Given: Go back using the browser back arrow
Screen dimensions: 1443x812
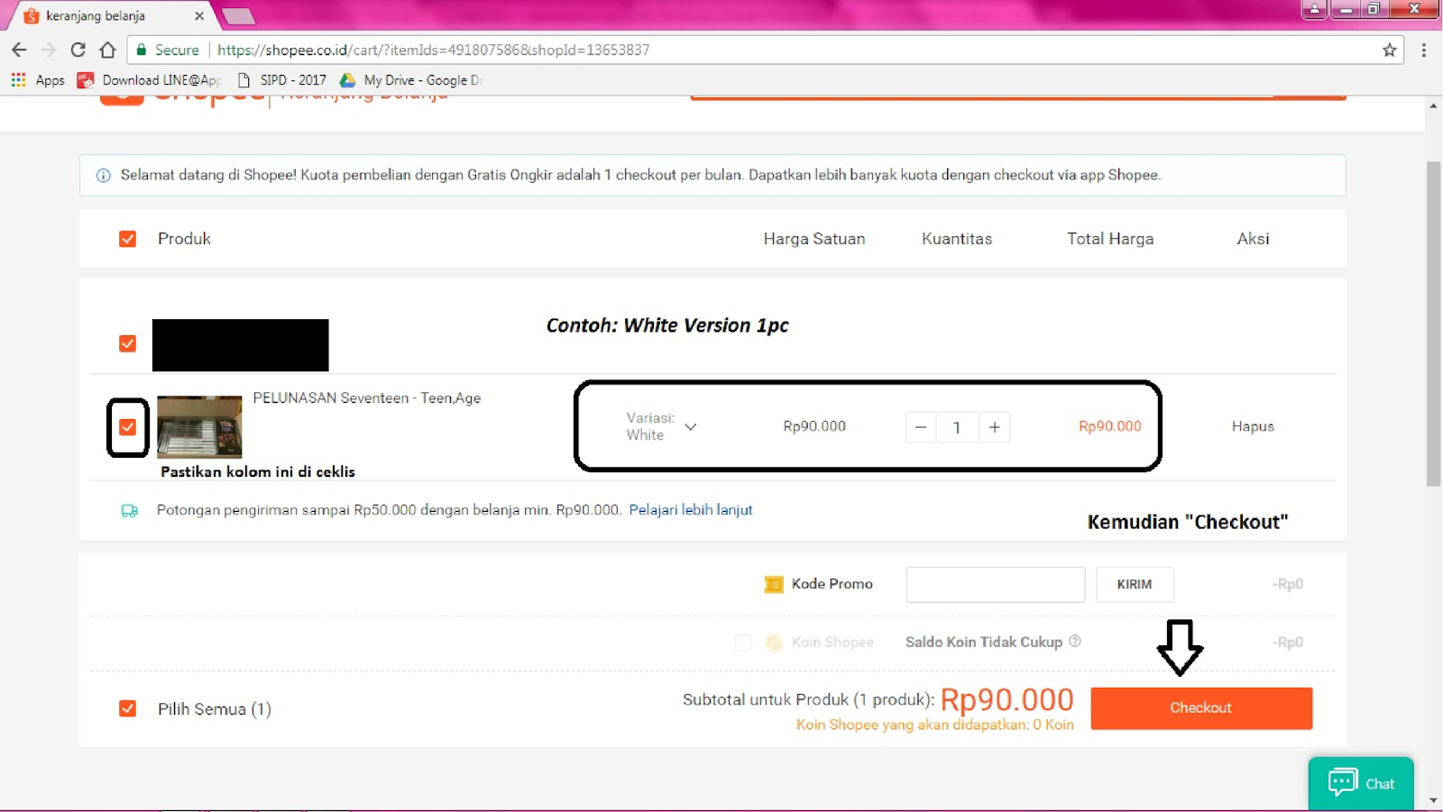Looking at the screenshot, I should 19,50.
